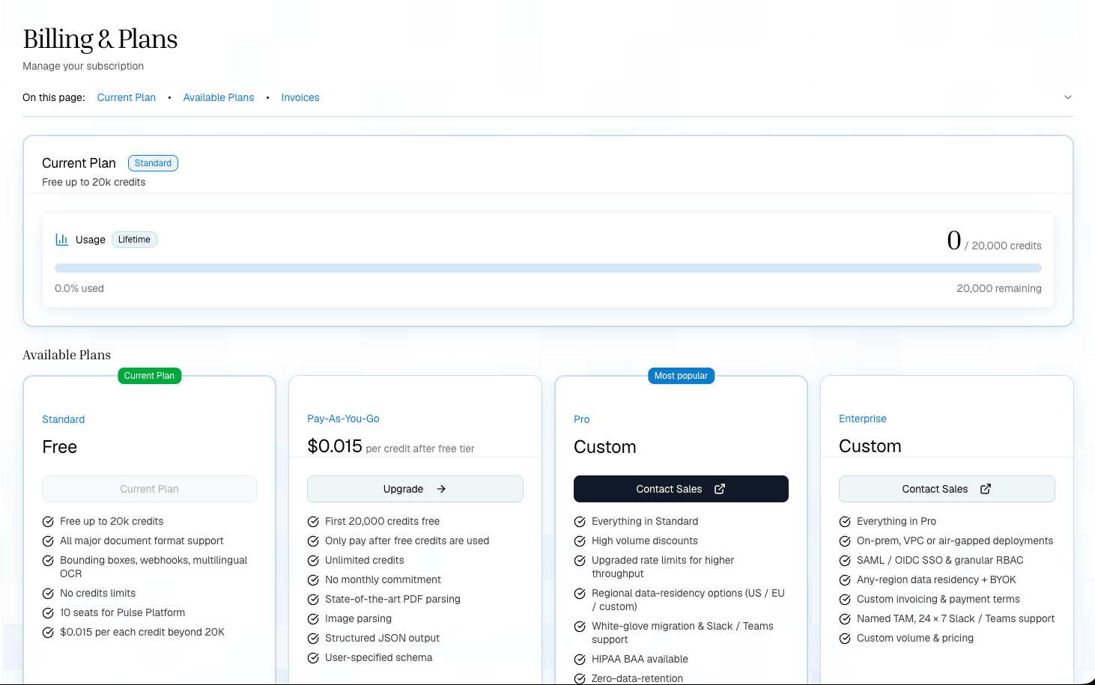1095x685 pixels.
Task: Jump to Invoices section link
Action: (300, 97)
